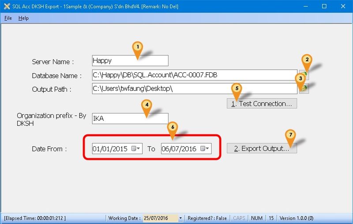The height and width of the screenshot is (224, 353).
Task: Click browse icon beside Database Name field
Action: click(x=304, y=75)
